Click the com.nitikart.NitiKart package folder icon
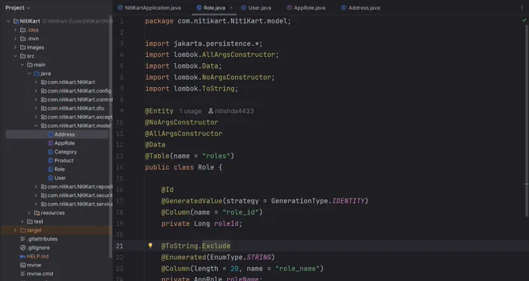 tap(44, 82)
